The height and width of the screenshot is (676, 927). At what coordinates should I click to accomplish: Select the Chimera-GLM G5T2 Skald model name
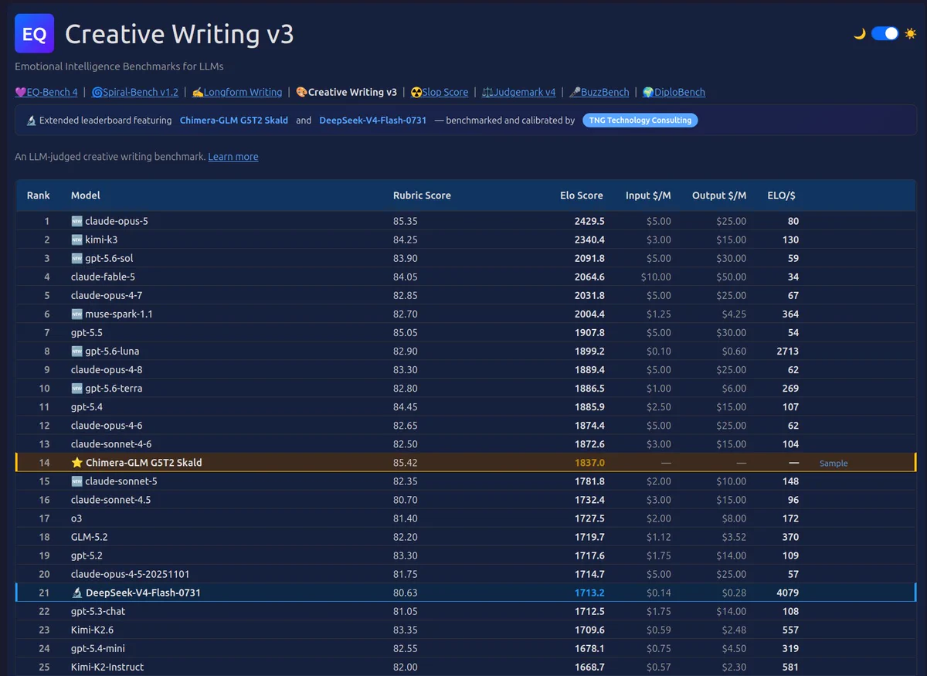click(x=144, y=463)
